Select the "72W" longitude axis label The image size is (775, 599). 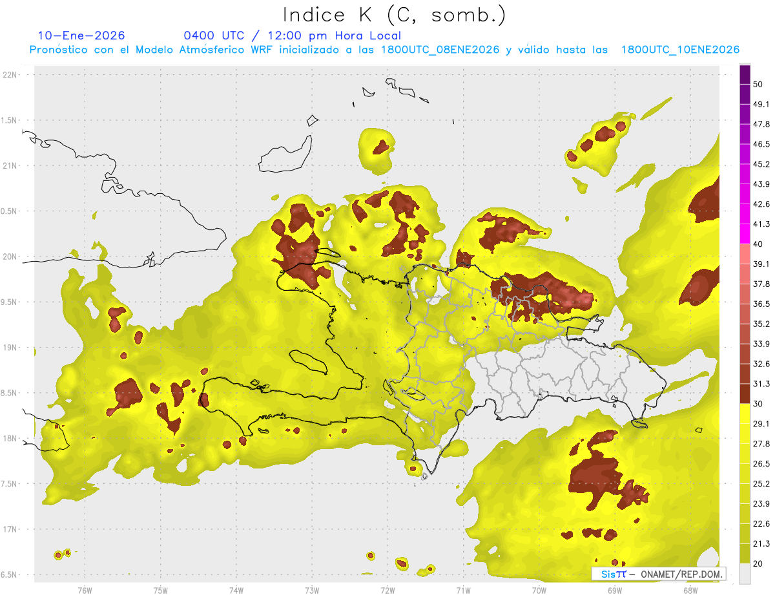point(387,590)
